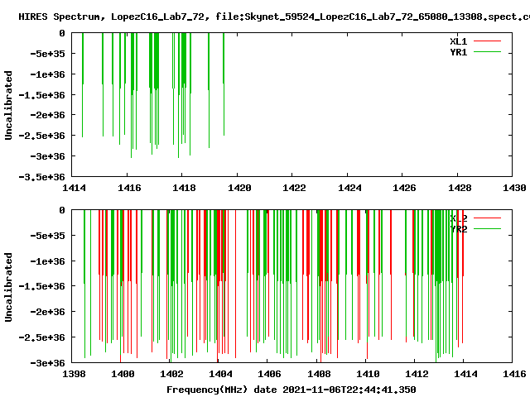Screen dimensions: 530x397
Task: Click the -3e+36 label on bottom plot
Action: pyautogui.click(x=47, y=363)
